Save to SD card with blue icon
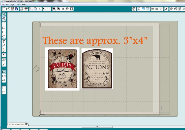Image resolution: width=185 pixels, height=130 pixels. pyautogui.click(x=17, y=9)
